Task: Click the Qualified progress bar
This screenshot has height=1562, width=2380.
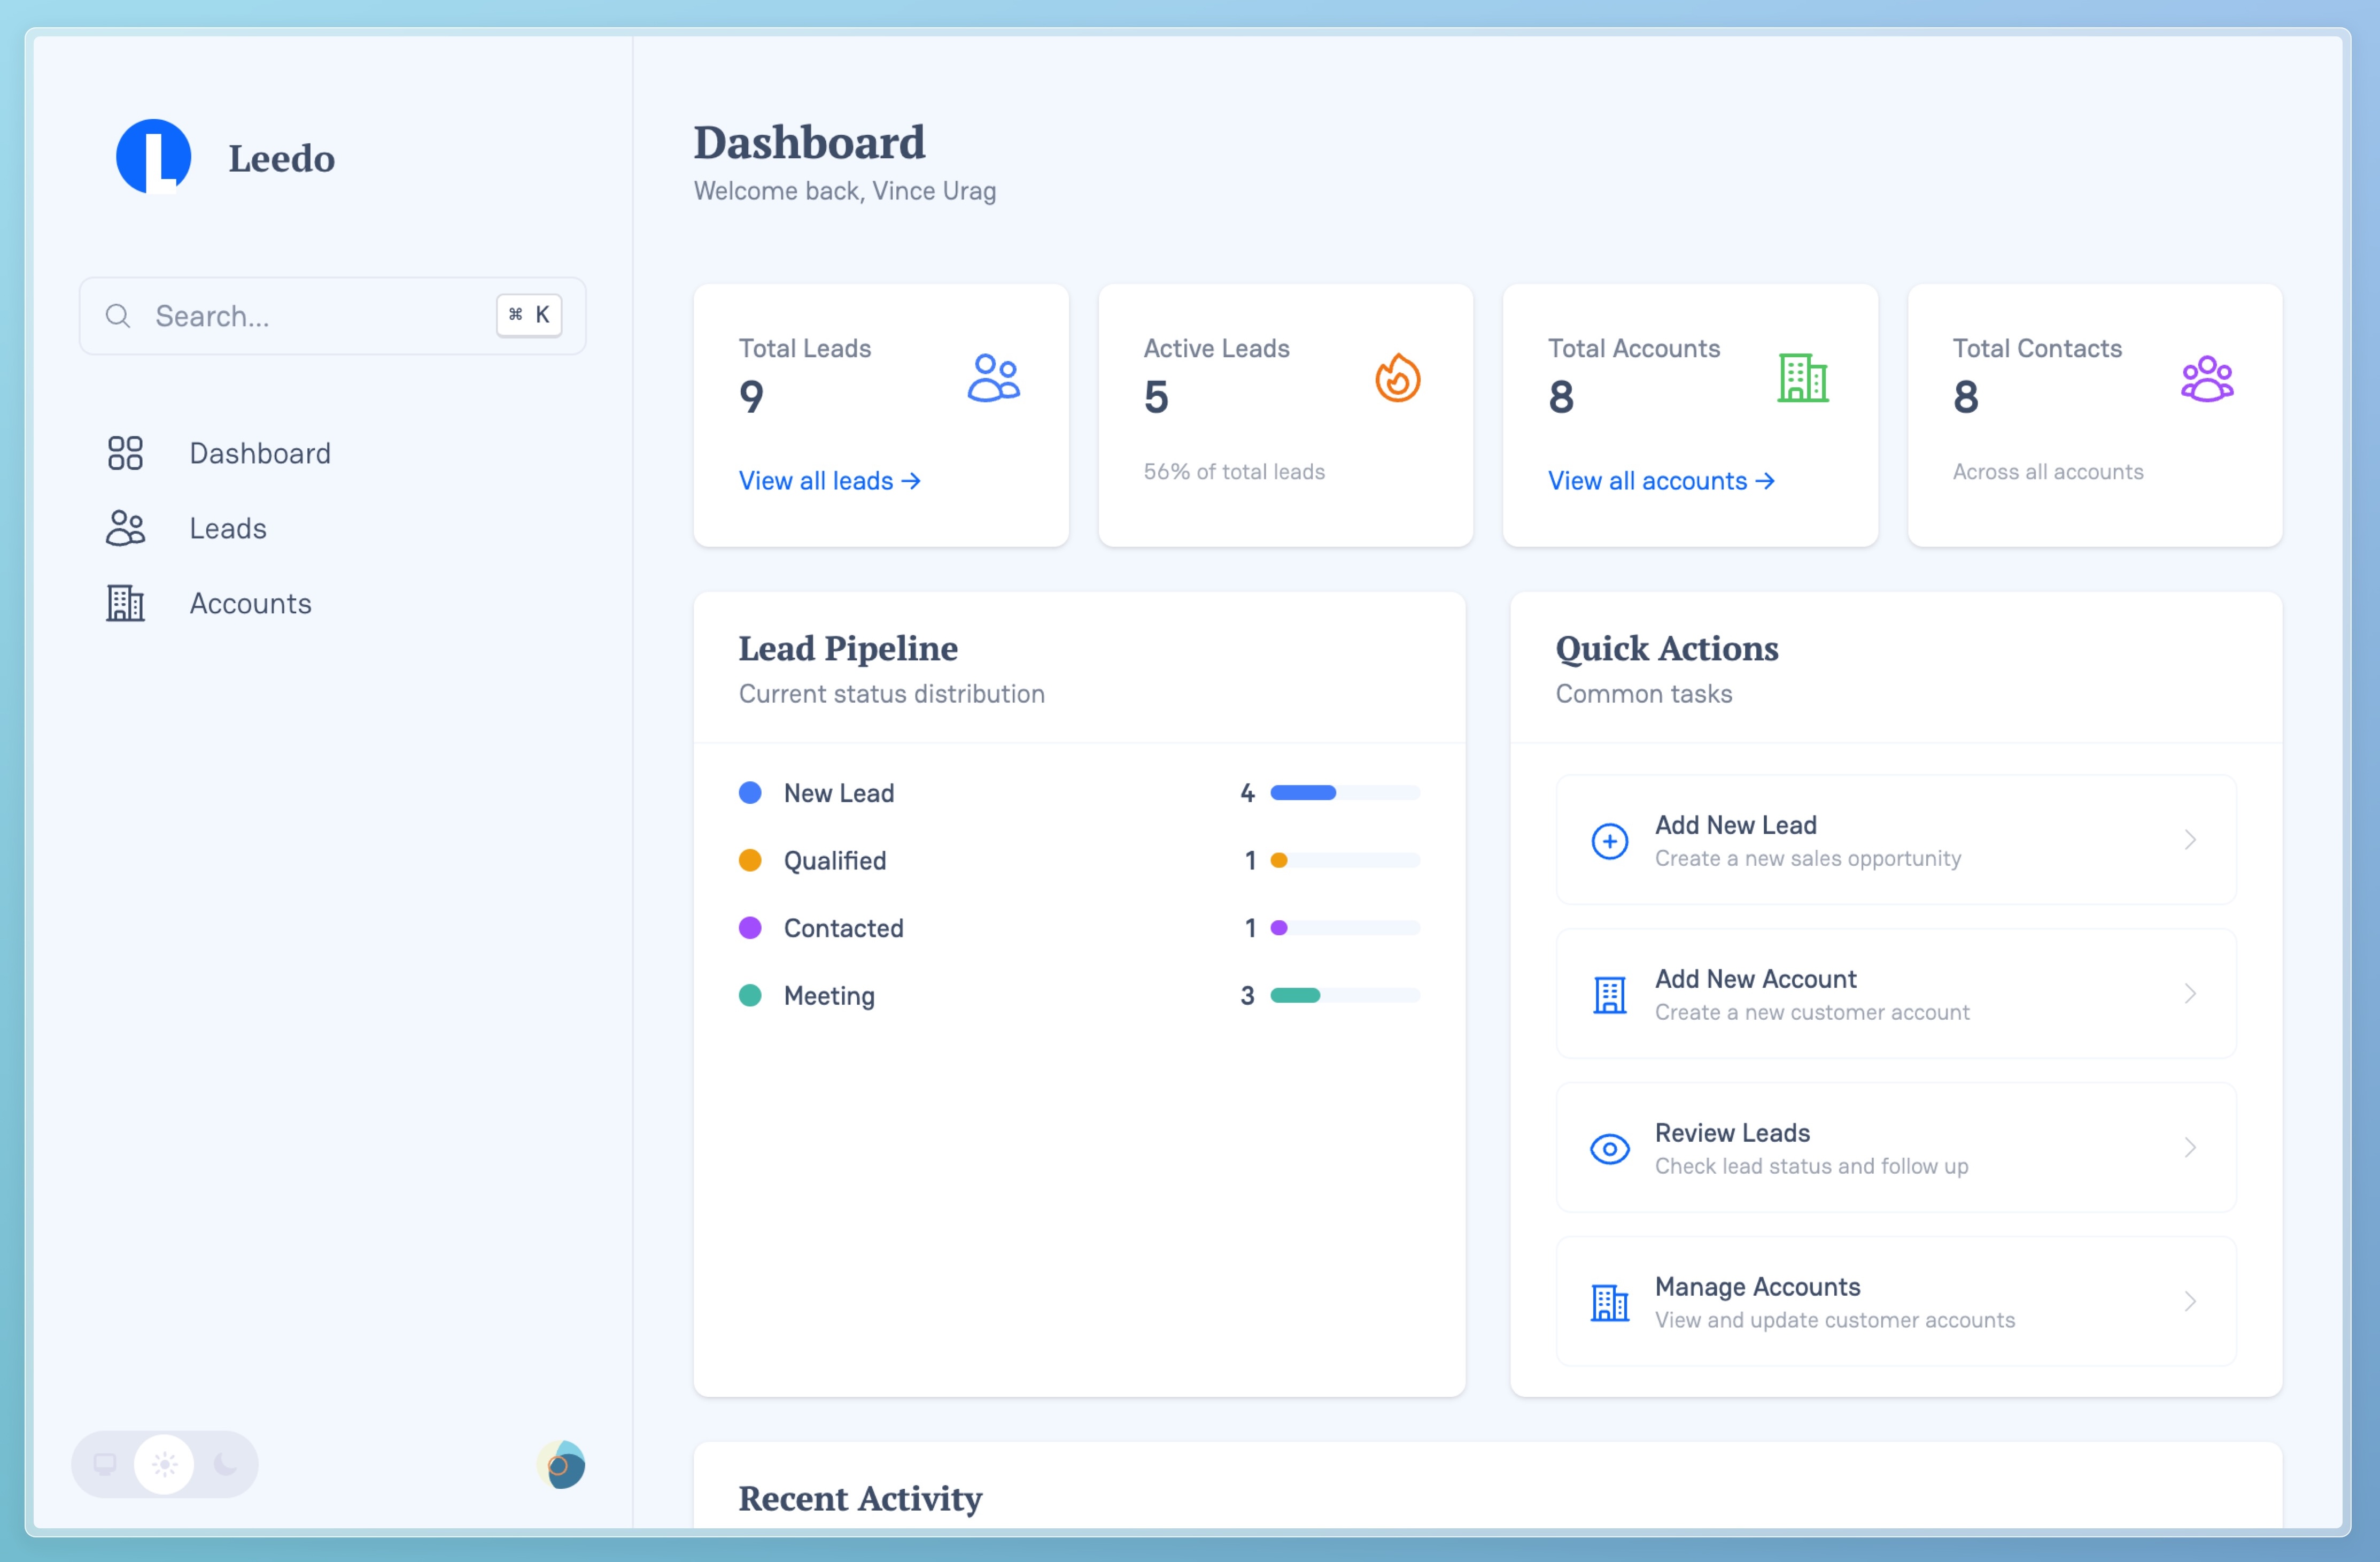Action: coord(1345,860)
